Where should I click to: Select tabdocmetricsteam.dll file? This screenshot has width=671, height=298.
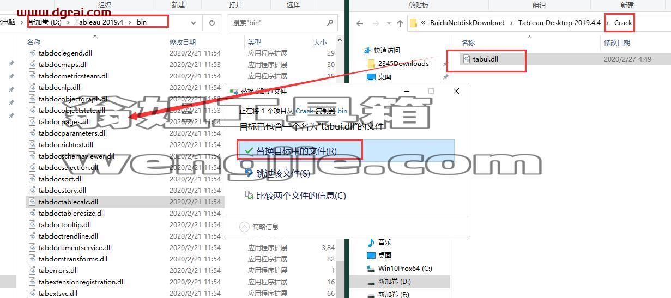(74, 76)
